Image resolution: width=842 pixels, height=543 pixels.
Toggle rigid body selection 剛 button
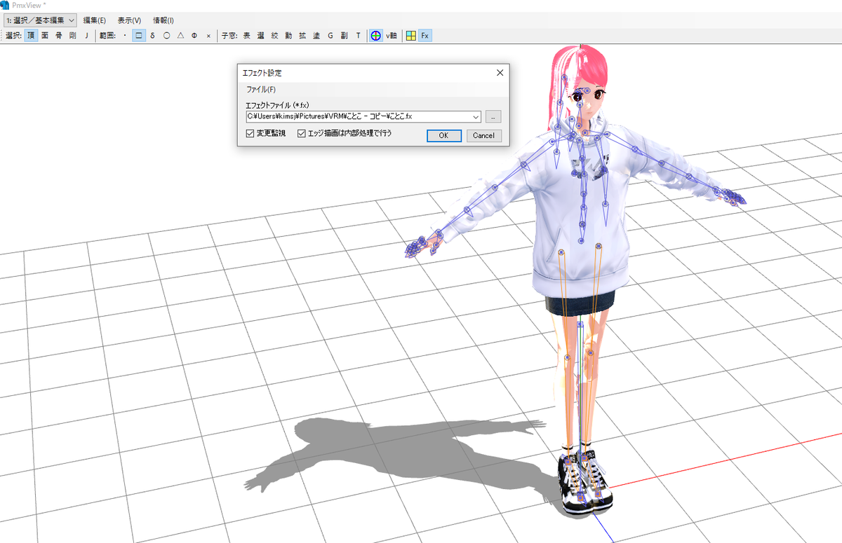click(72, 35)
